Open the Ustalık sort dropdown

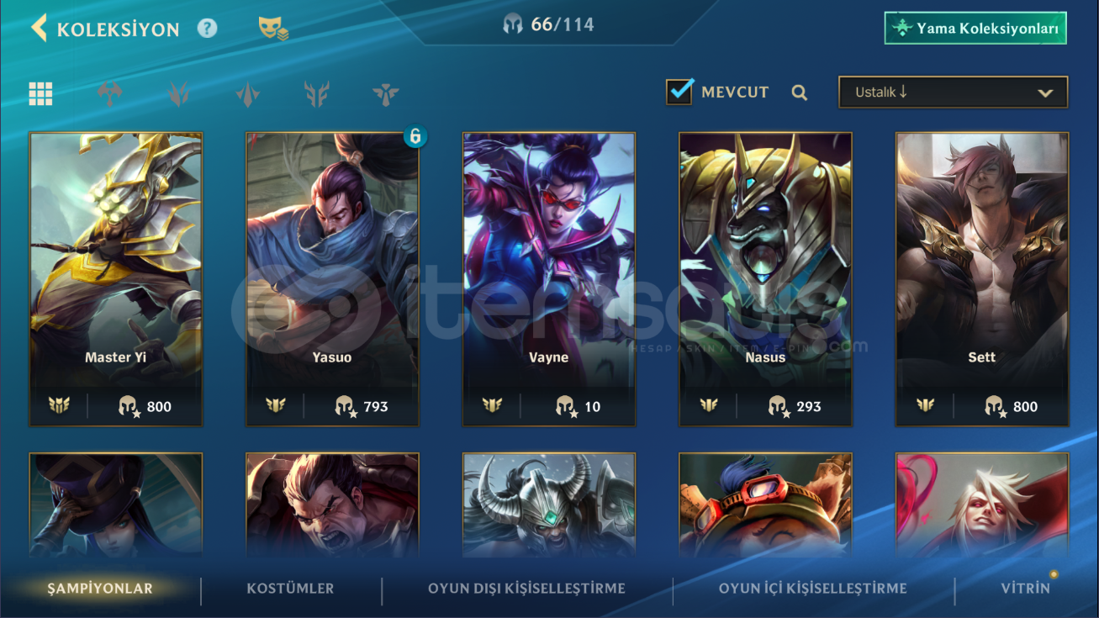click(954, 92)
